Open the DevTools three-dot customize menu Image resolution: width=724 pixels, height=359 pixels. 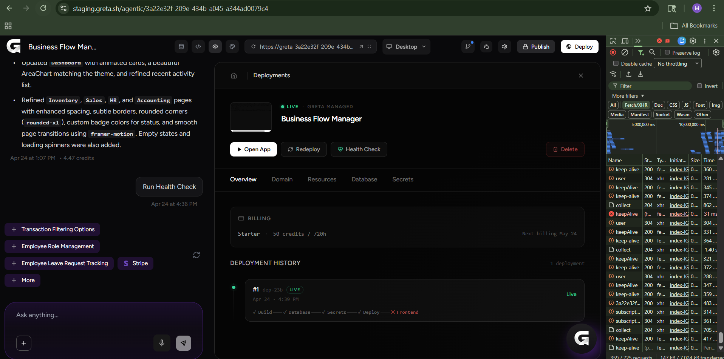tap(705, 41)
